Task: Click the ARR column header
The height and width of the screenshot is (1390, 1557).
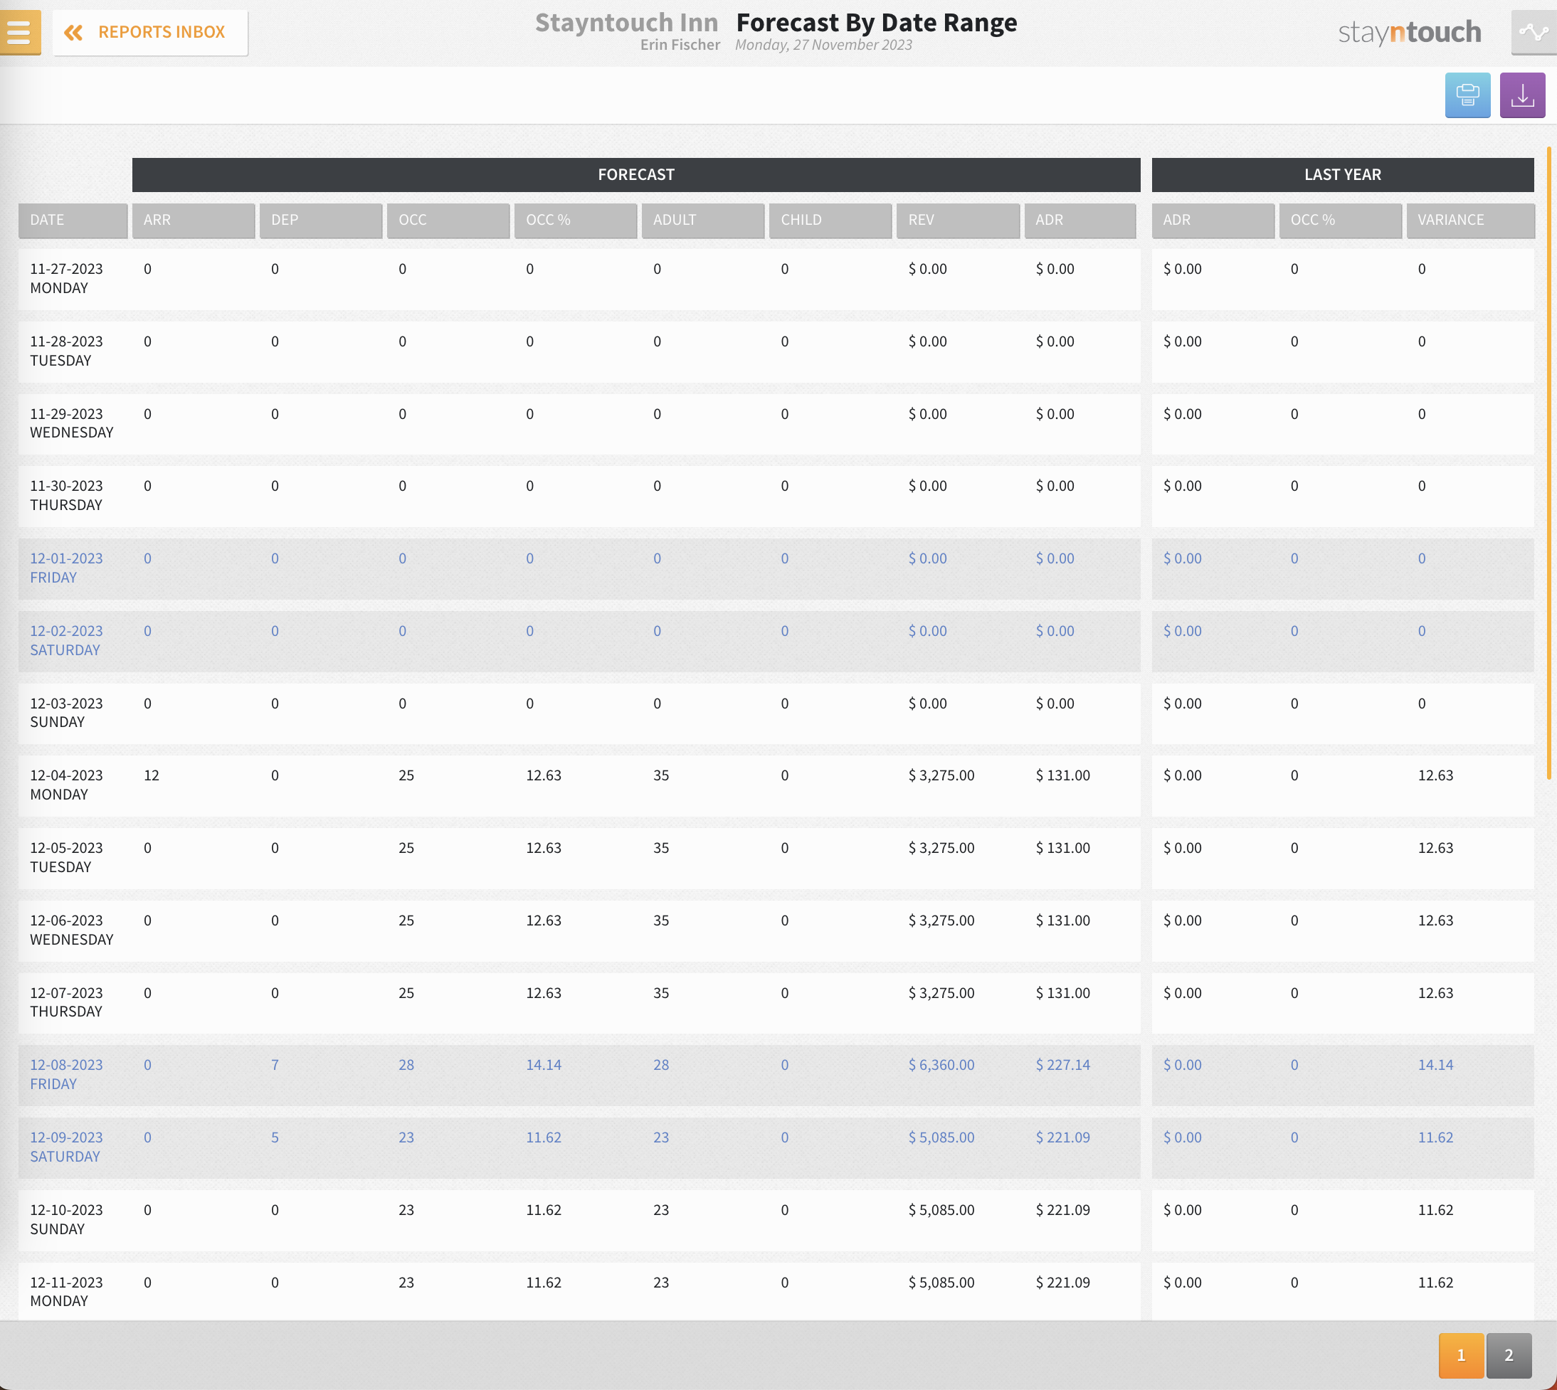Action: pyautogui.click(x=193, y=220)
